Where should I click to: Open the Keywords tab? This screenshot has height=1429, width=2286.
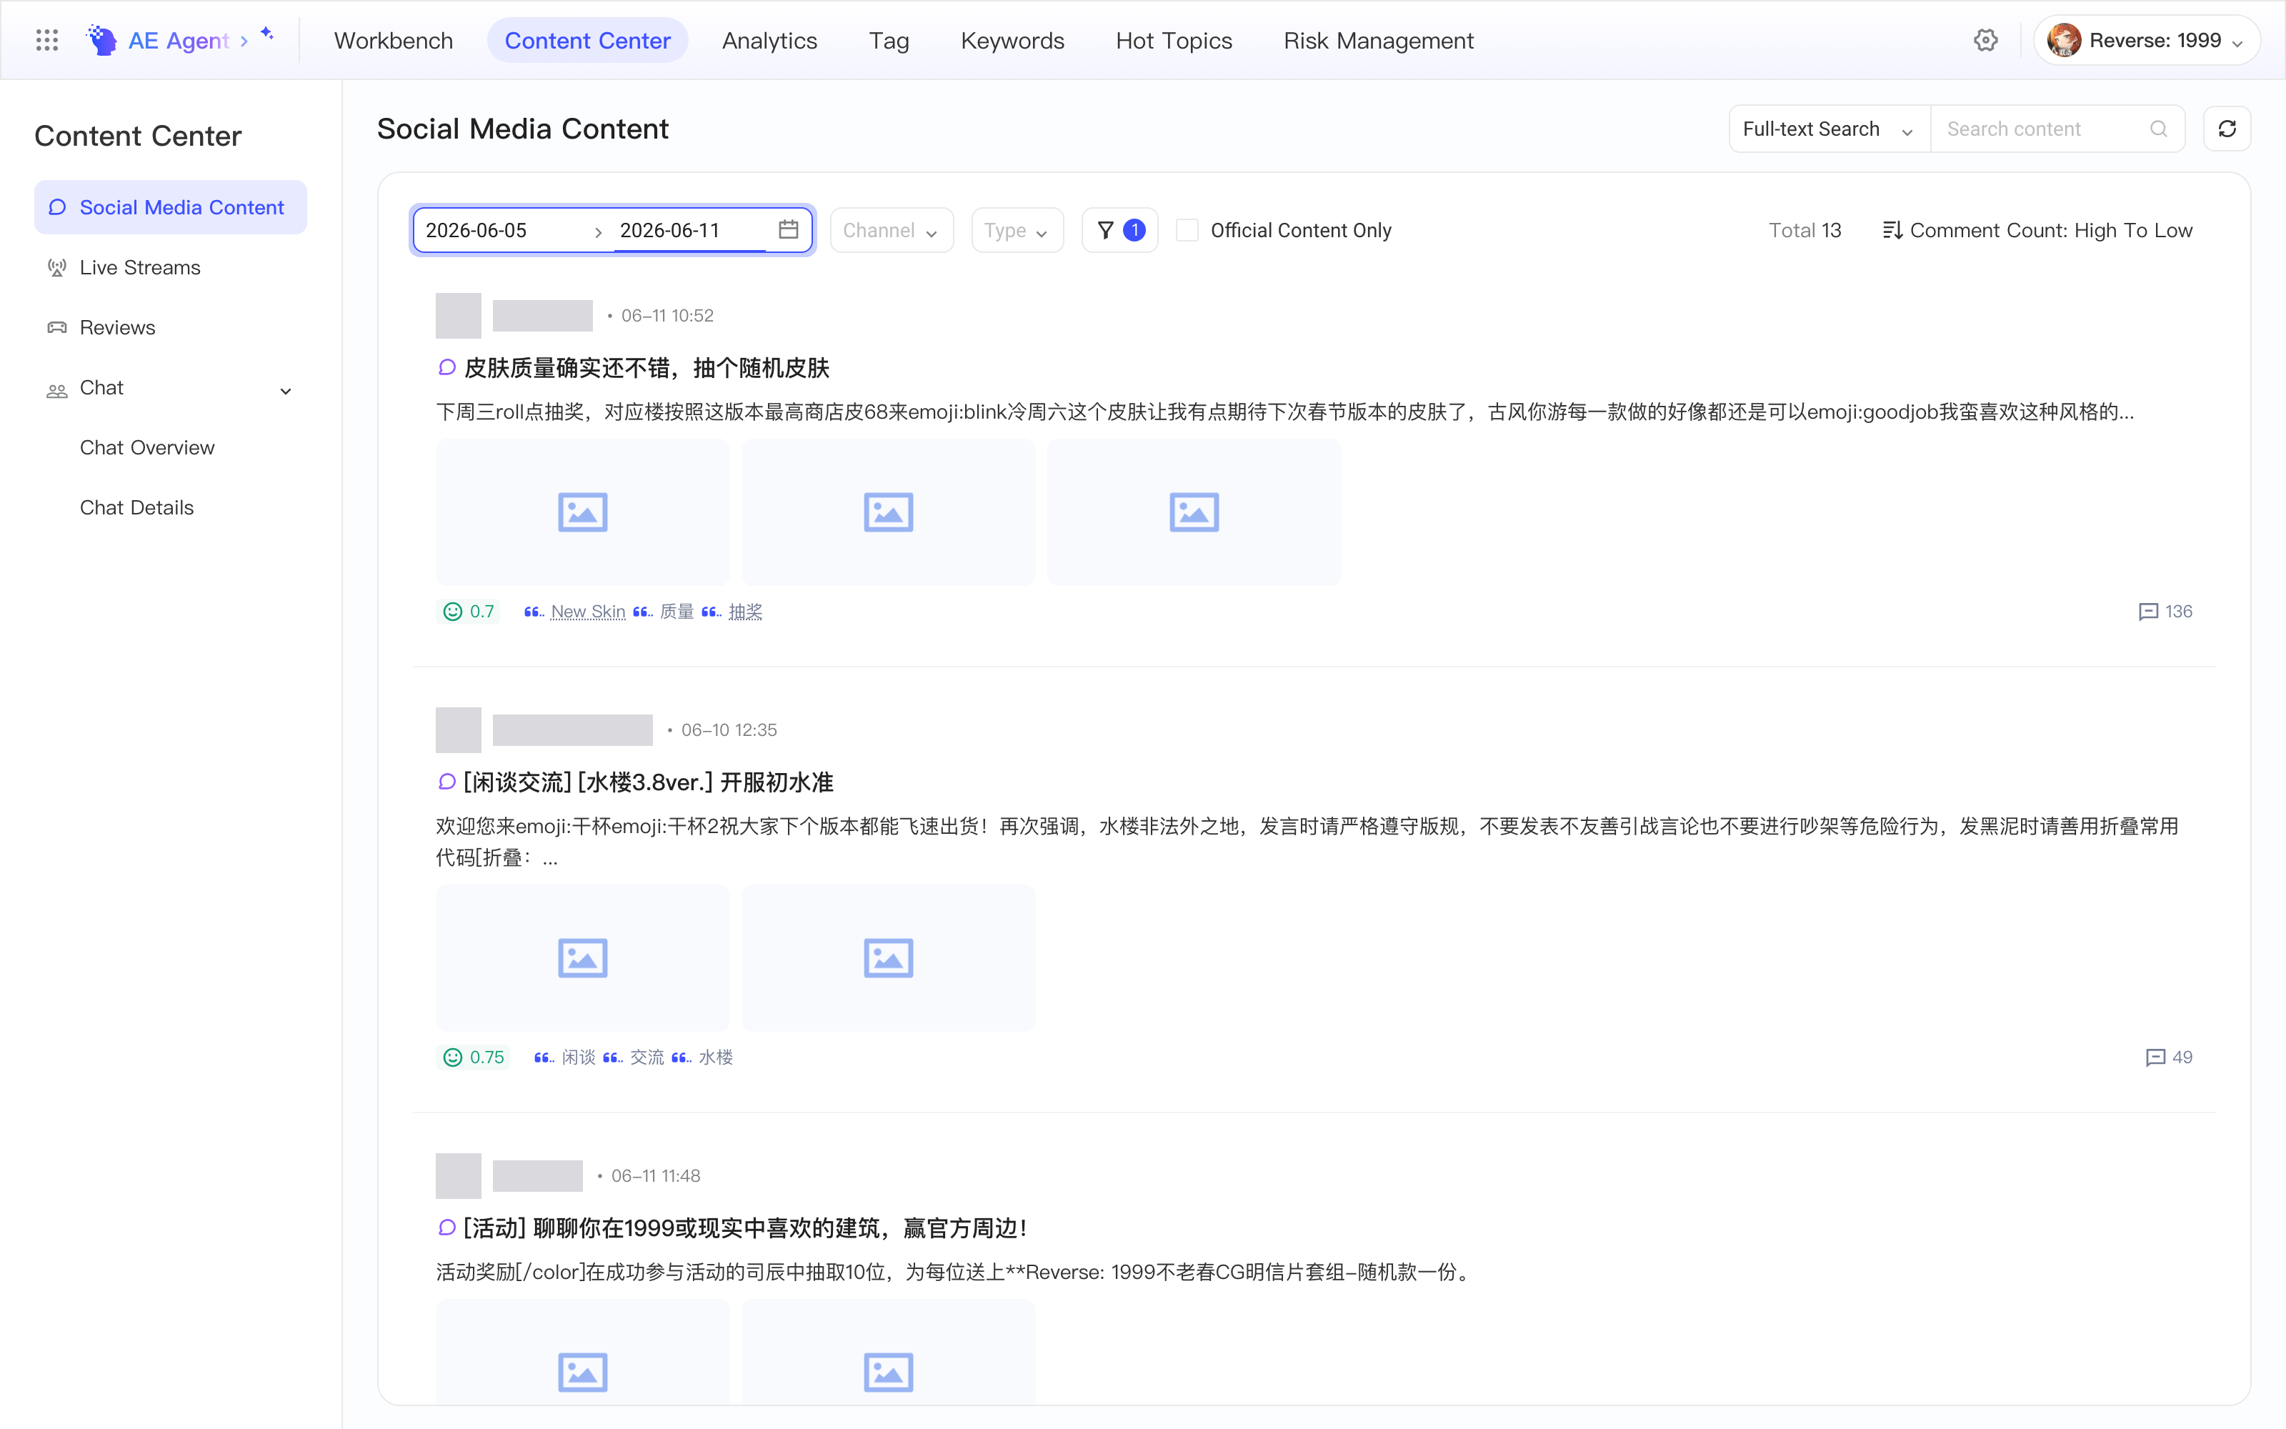1012,40
